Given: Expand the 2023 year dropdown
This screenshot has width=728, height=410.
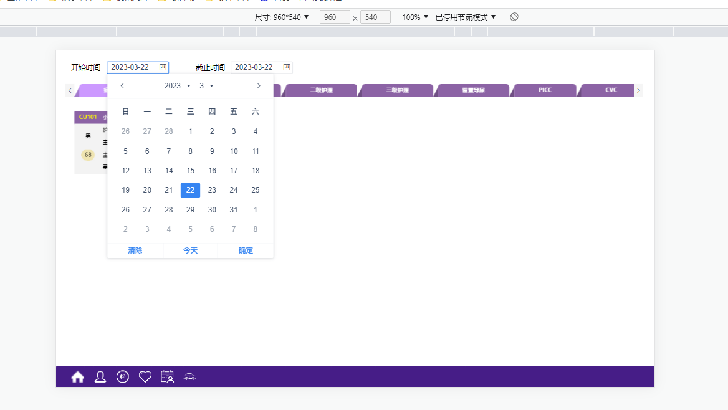Looking at the screenshot, I should [178, 86].
